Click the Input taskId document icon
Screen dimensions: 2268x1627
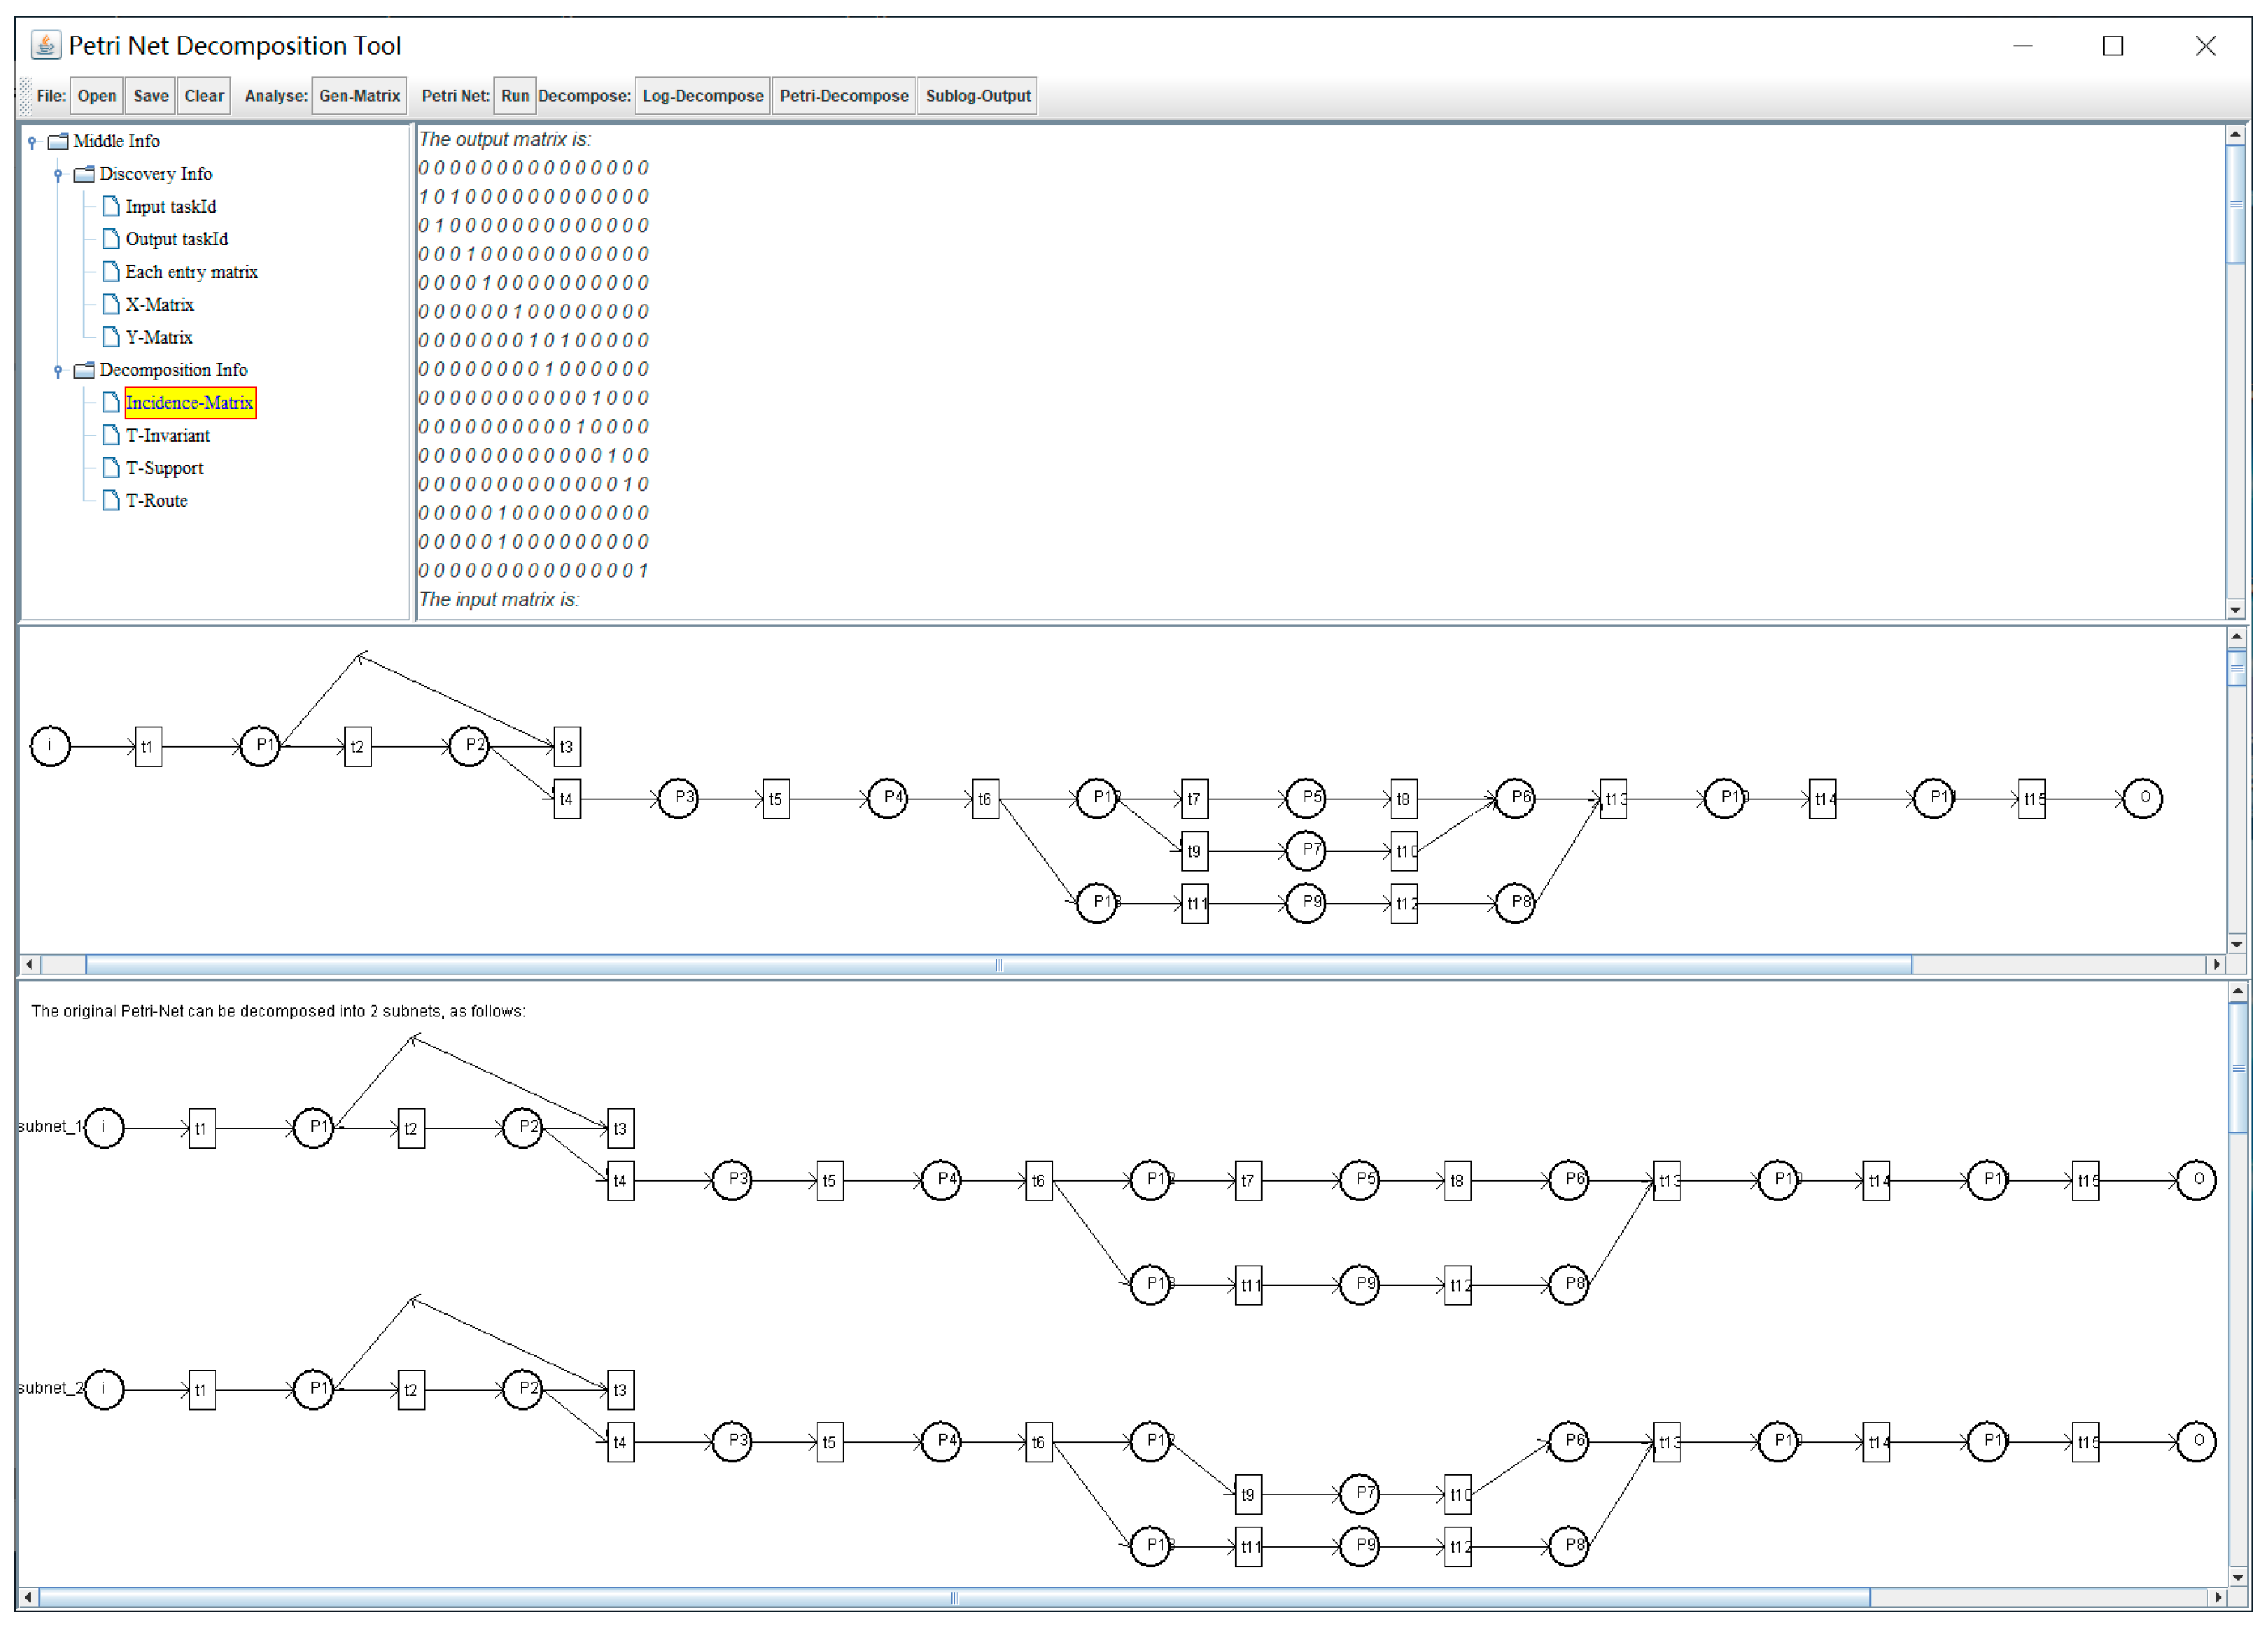111,206
